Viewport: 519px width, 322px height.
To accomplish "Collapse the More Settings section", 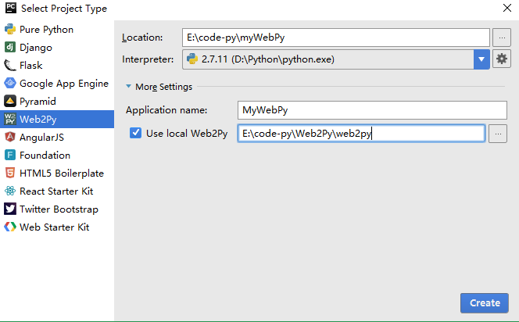I will [x=128, y=87].
